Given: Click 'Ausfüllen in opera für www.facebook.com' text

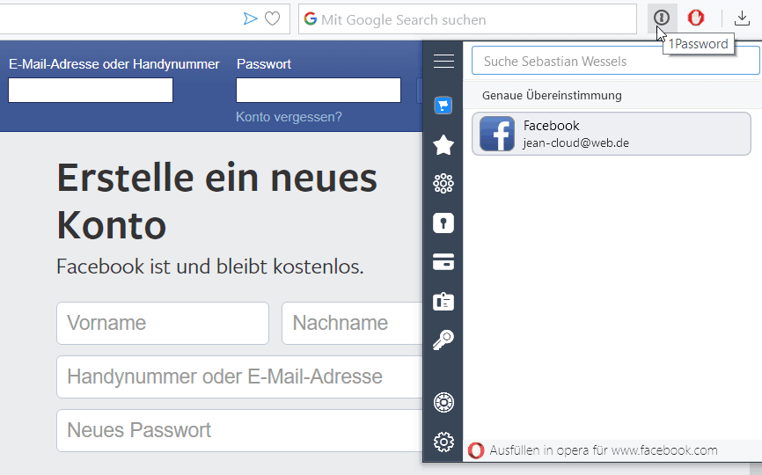Looking at the screenshot, I should 603,450.
